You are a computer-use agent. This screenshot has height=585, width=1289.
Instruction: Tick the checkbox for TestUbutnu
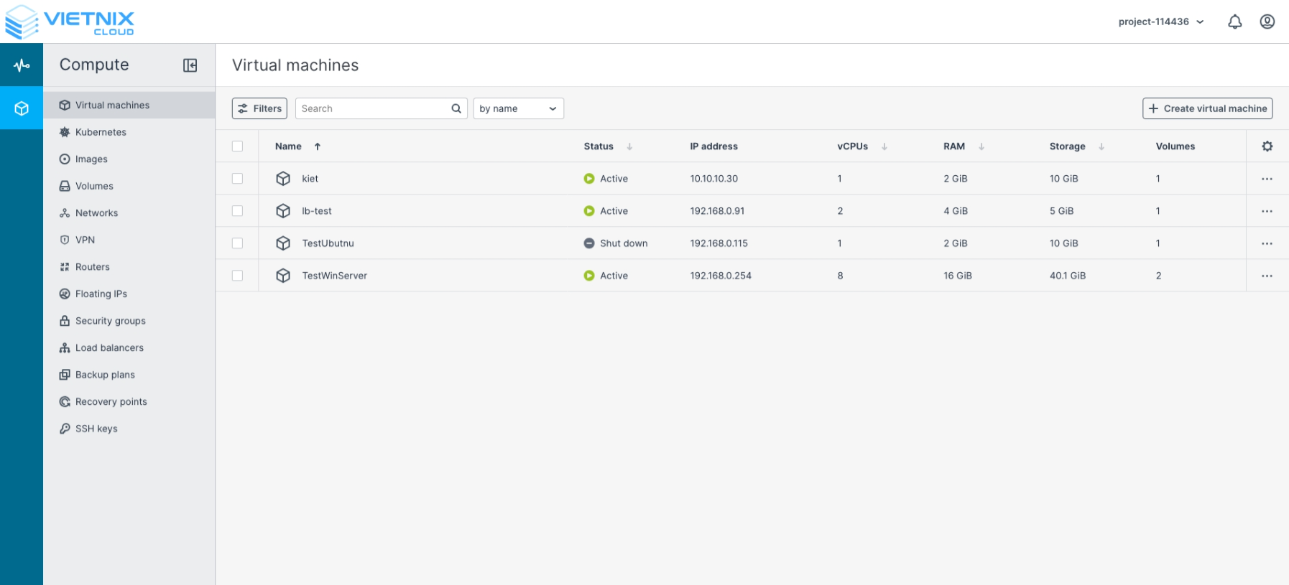(238, 243)
